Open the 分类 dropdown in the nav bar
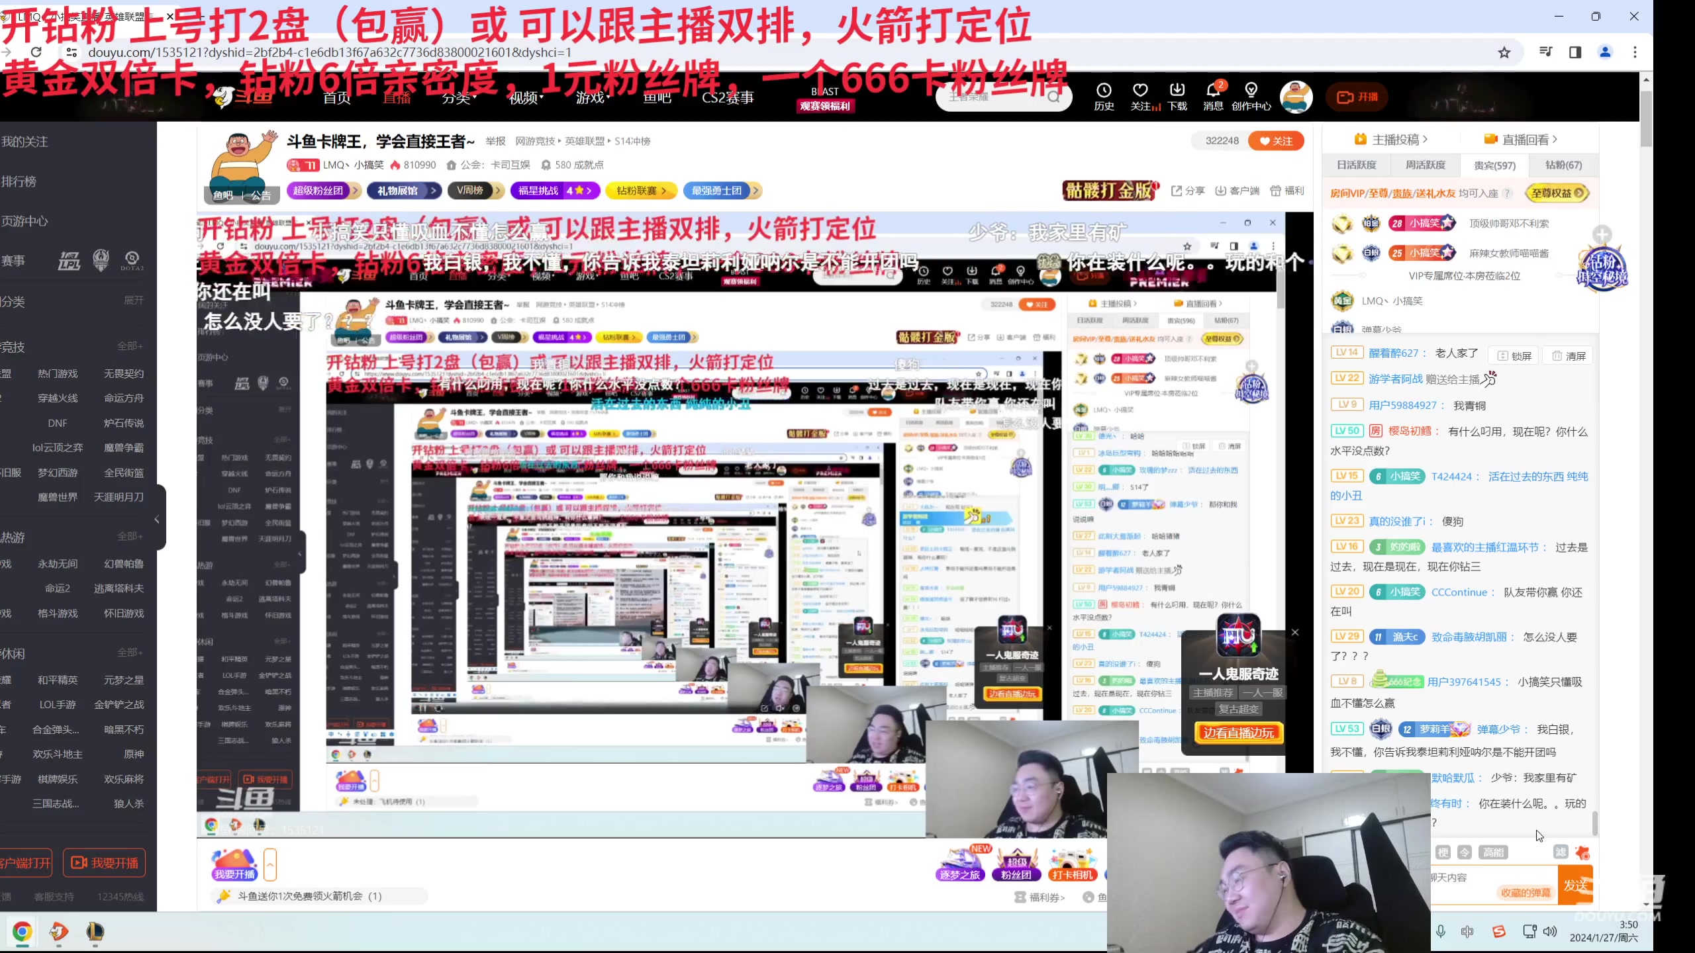1695x953 pixels. 460,98
